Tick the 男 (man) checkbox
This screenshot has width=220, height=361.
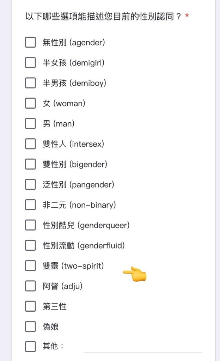30,123
